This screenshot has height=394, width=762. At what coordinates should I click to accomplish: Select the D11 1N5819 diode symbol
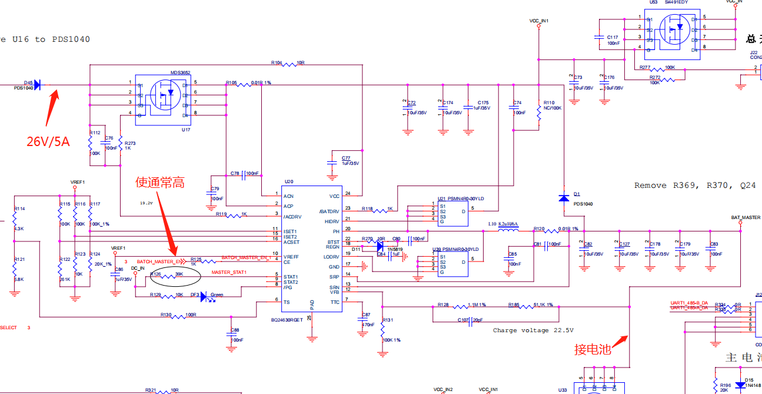380,247
